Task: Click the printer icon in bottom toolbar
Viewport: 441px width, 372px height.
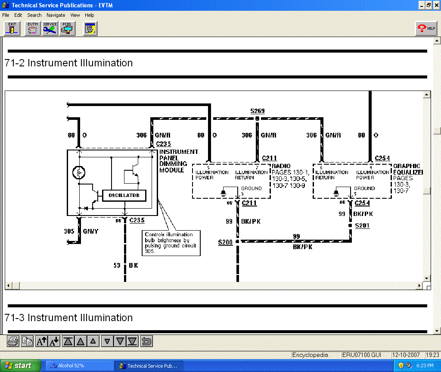Action: 13,341
